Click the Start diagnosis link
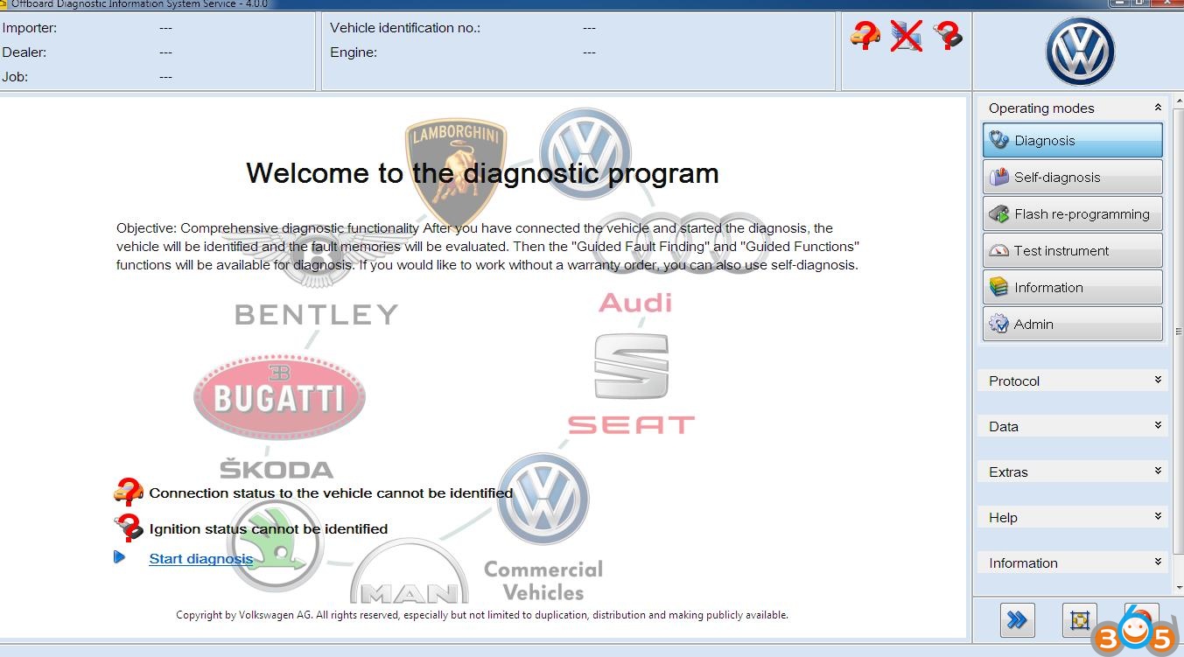 (x=200, y=558)
